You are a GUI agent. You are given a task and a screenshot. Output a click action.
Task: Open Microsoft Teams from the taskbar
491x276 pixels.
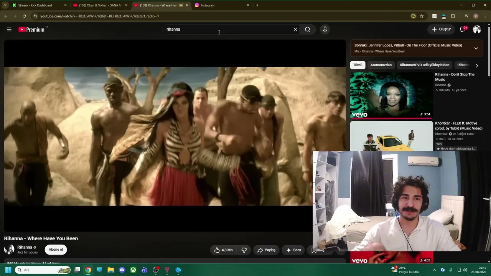(x=144, y=270)
